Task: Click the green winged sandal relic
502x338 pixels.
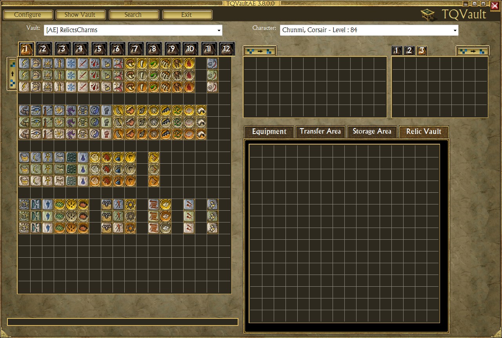Action: (x=213, y=216)
